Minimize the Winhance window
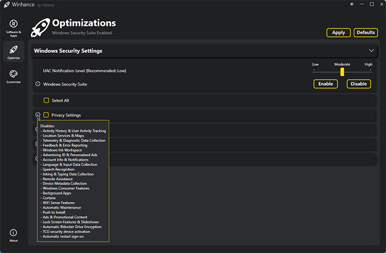The width and height of the screenshot is (386, 253). pyautogui.click(x=362, y=5)
